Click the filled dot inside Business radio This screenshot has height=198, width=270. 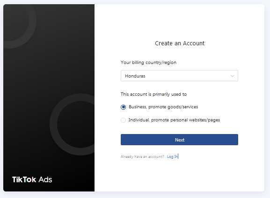click(123, 107)
